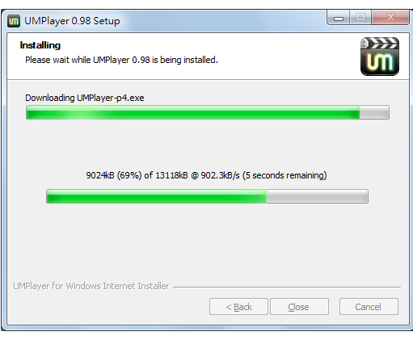Click the lower download progress bar
This screenshot has height=340, width=413.
(x=207, y=196)
